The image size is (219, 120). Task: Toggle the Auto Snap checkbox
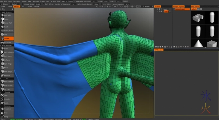click(51, 1)
